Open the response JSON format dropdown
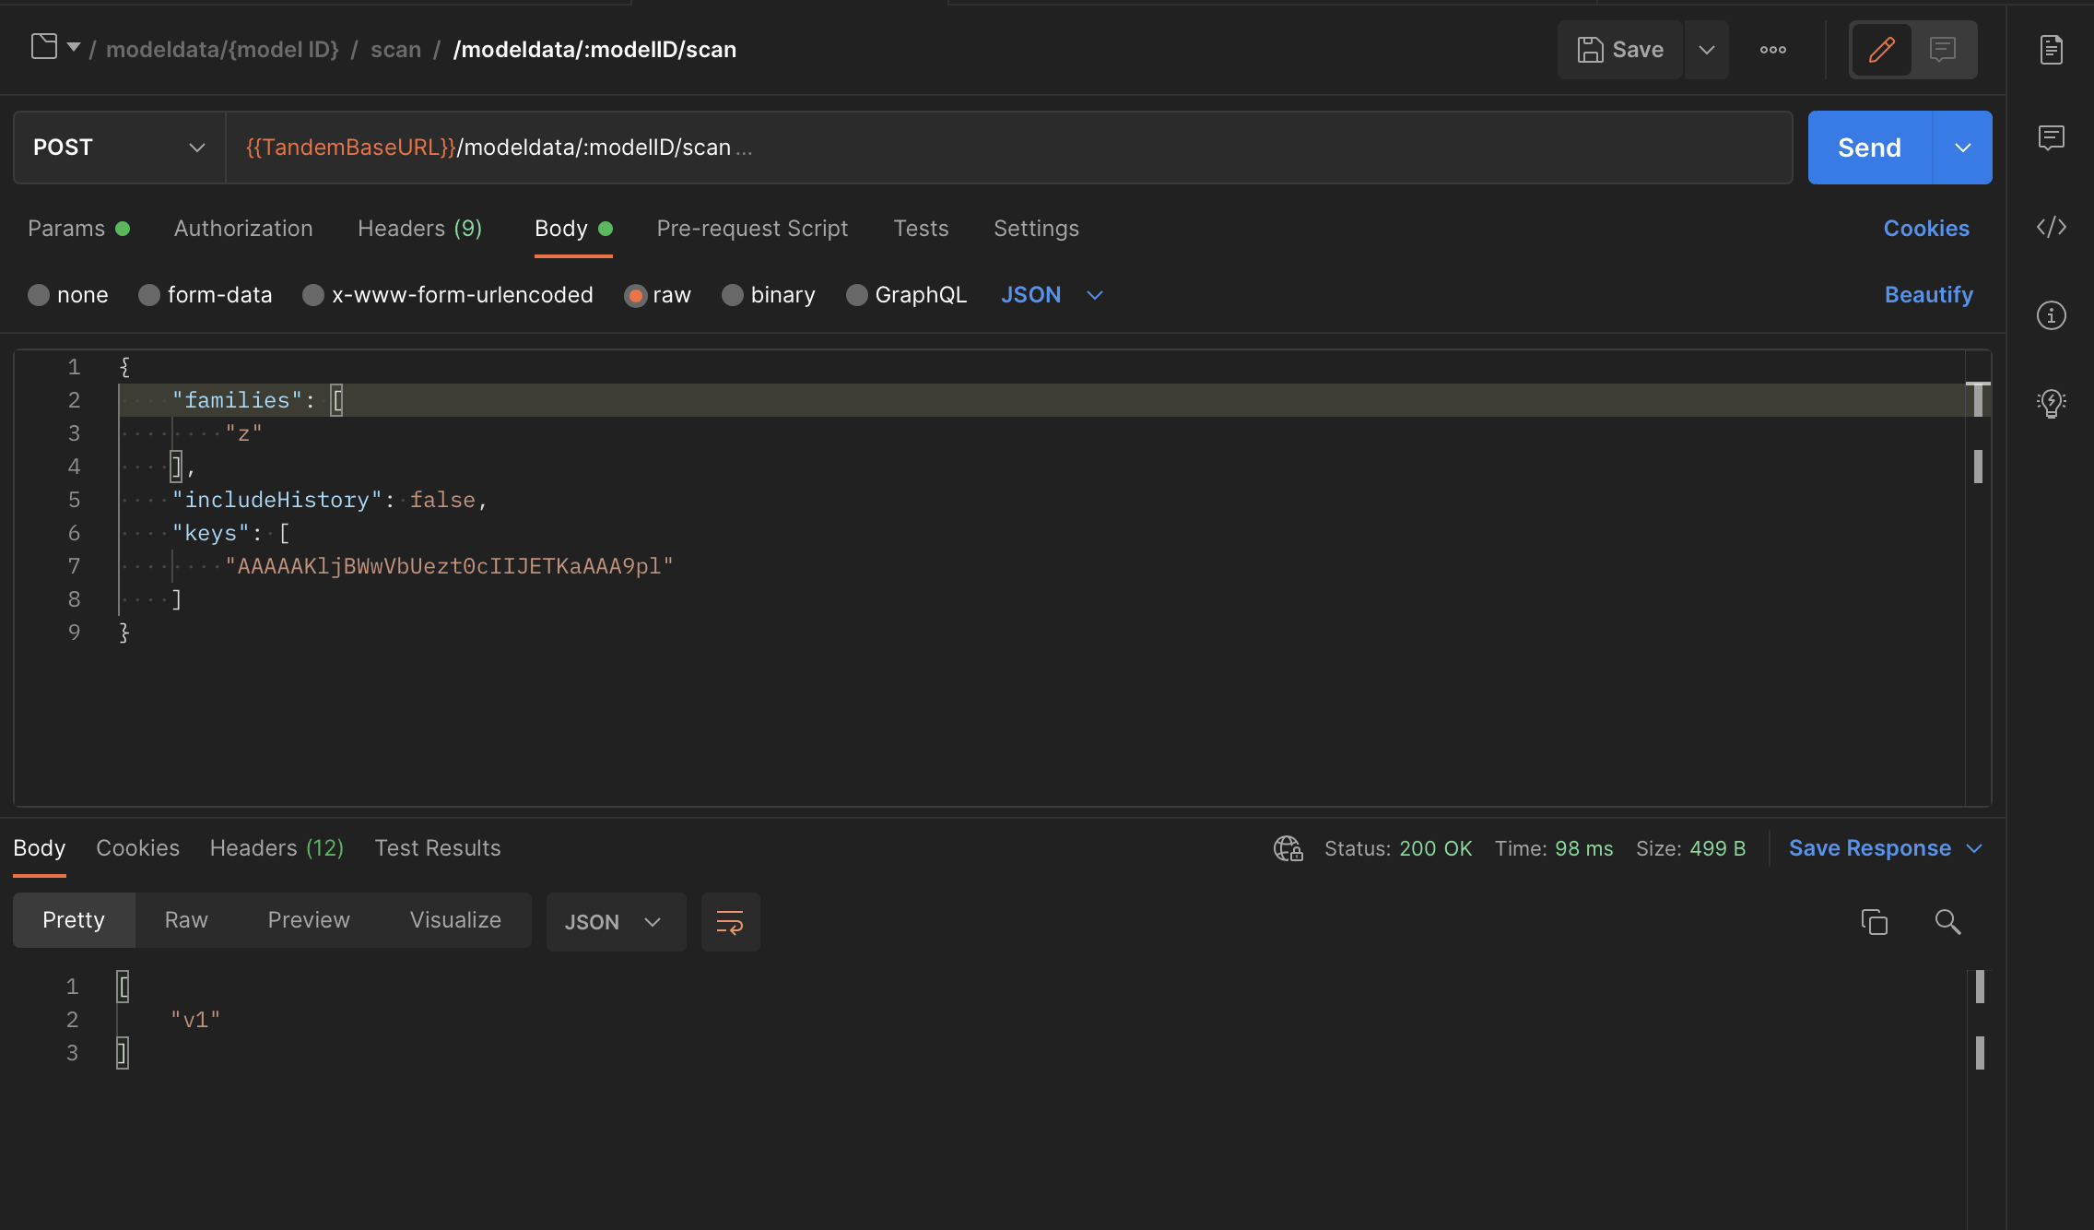 point(616,922)
